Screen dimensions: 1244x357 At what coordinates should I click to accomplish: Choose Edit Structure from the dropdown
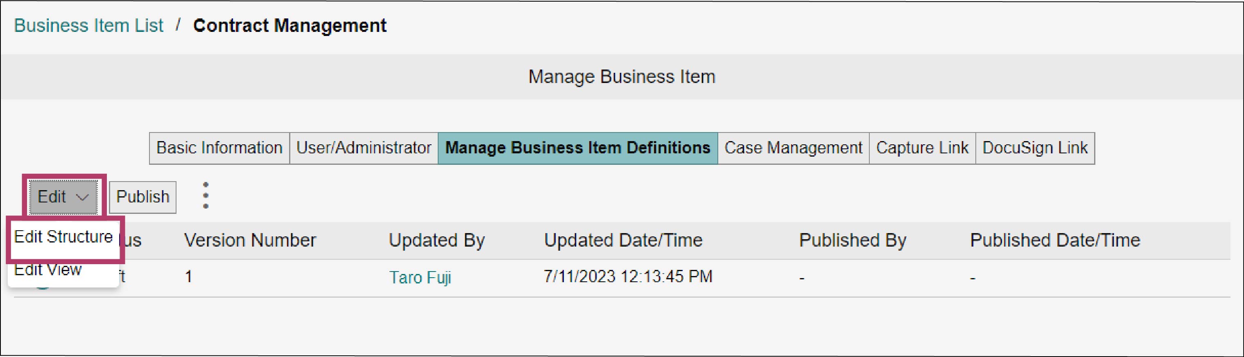pyautogui.click(x=63, y=237)
